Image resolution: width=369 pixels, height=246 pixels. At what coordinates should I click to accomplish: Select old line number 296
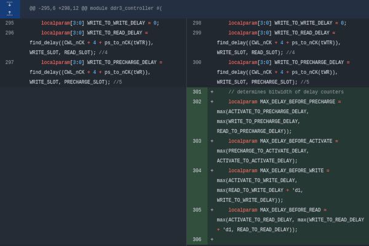click(x=9, y=33)
